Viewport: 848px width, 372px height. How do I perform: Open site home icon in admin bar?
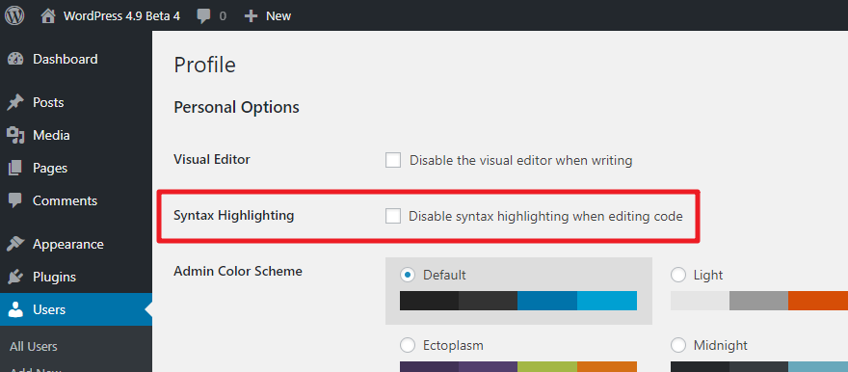(x=48, y=16)
